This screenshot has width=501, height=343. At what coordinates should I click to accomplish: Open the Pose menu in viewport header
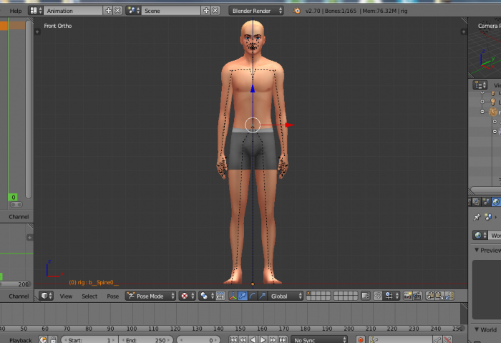[112, 296]
